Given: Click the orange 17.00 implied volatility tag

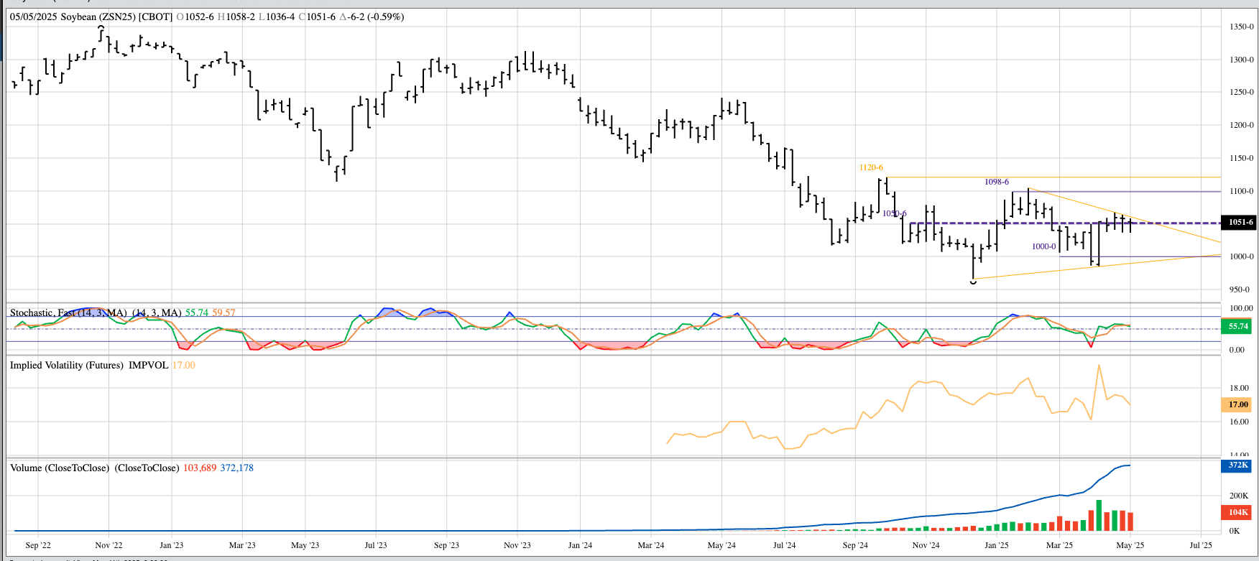Looking at the screenshot, I should 1237,404.
